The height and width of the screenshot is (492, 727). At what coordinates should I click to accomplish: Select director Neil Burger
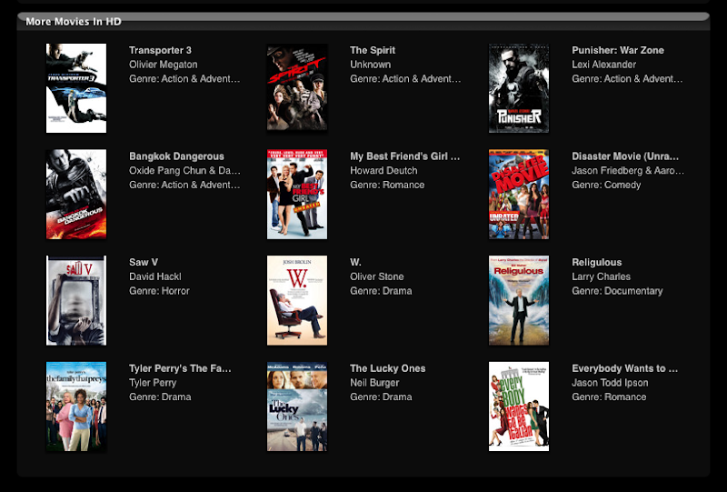(x=374, y=383)
